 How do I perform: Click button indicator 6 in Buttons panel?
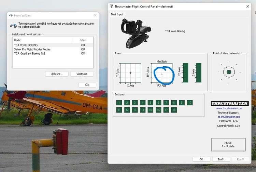point(158,103)
